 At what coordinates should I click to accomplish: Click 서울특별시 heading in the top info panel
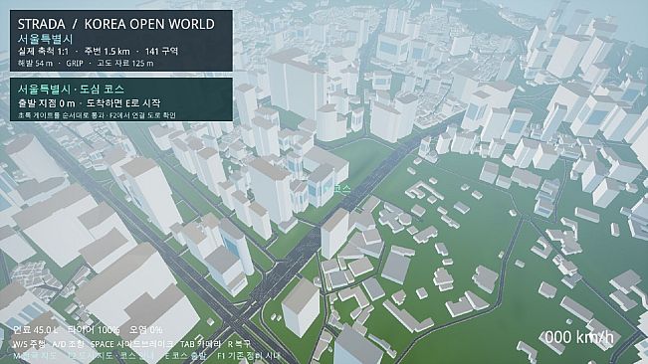[x=45, y=39]
